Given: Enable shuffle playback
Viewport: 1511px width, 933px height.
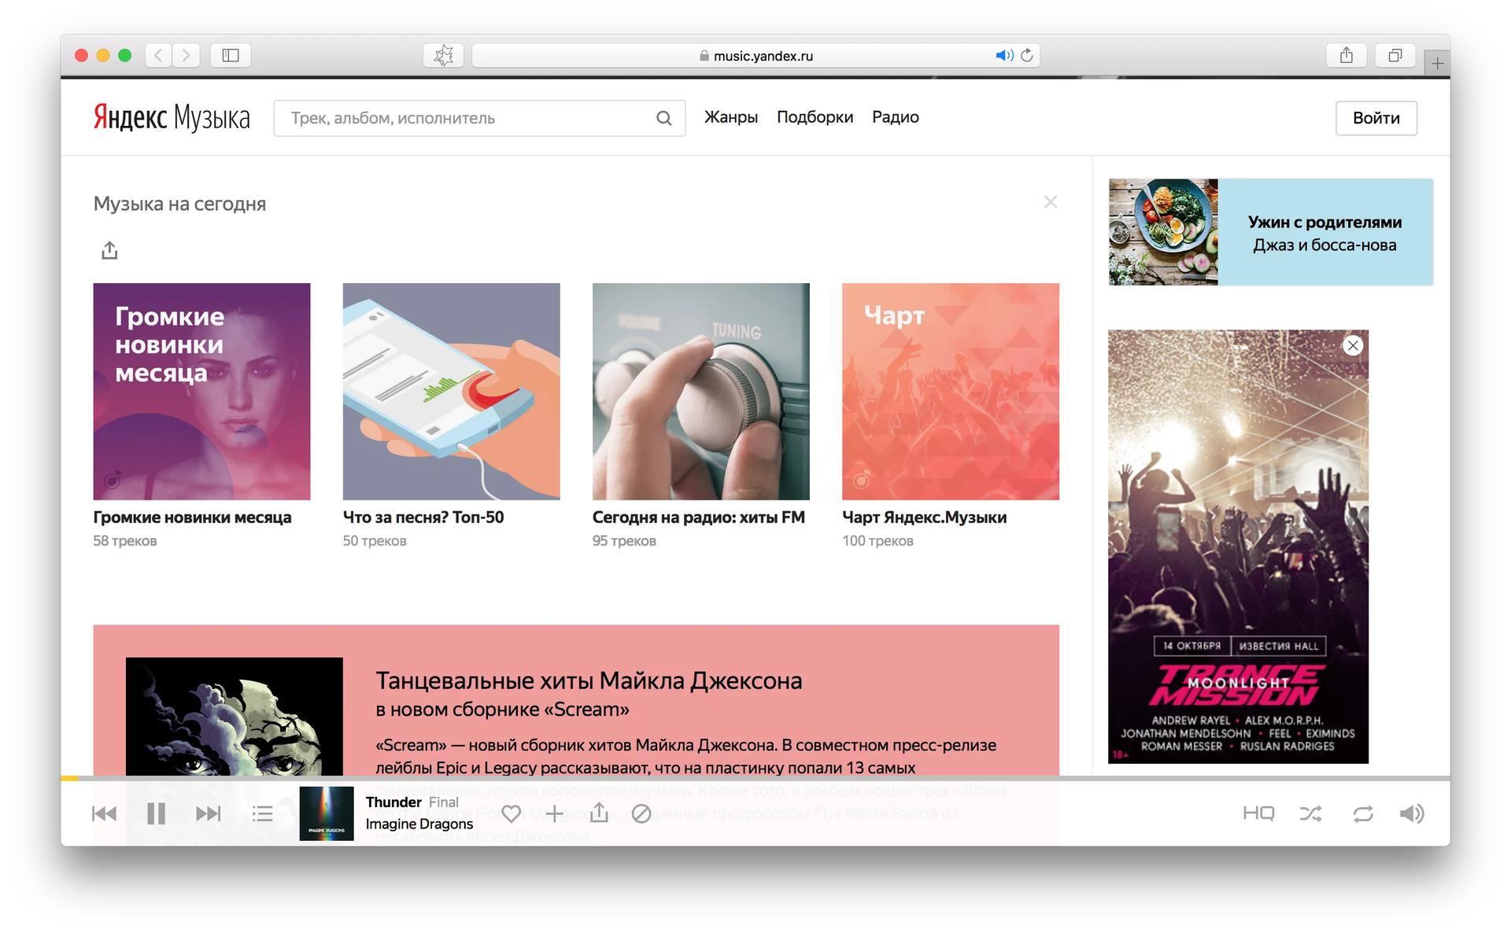Looking at the screenshot, I should (1310, 813).
